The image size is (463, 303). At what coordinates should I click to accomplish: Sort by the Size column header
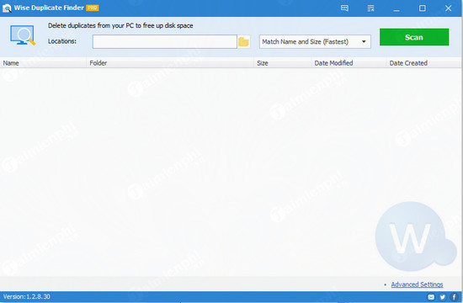tap(282, 63)
